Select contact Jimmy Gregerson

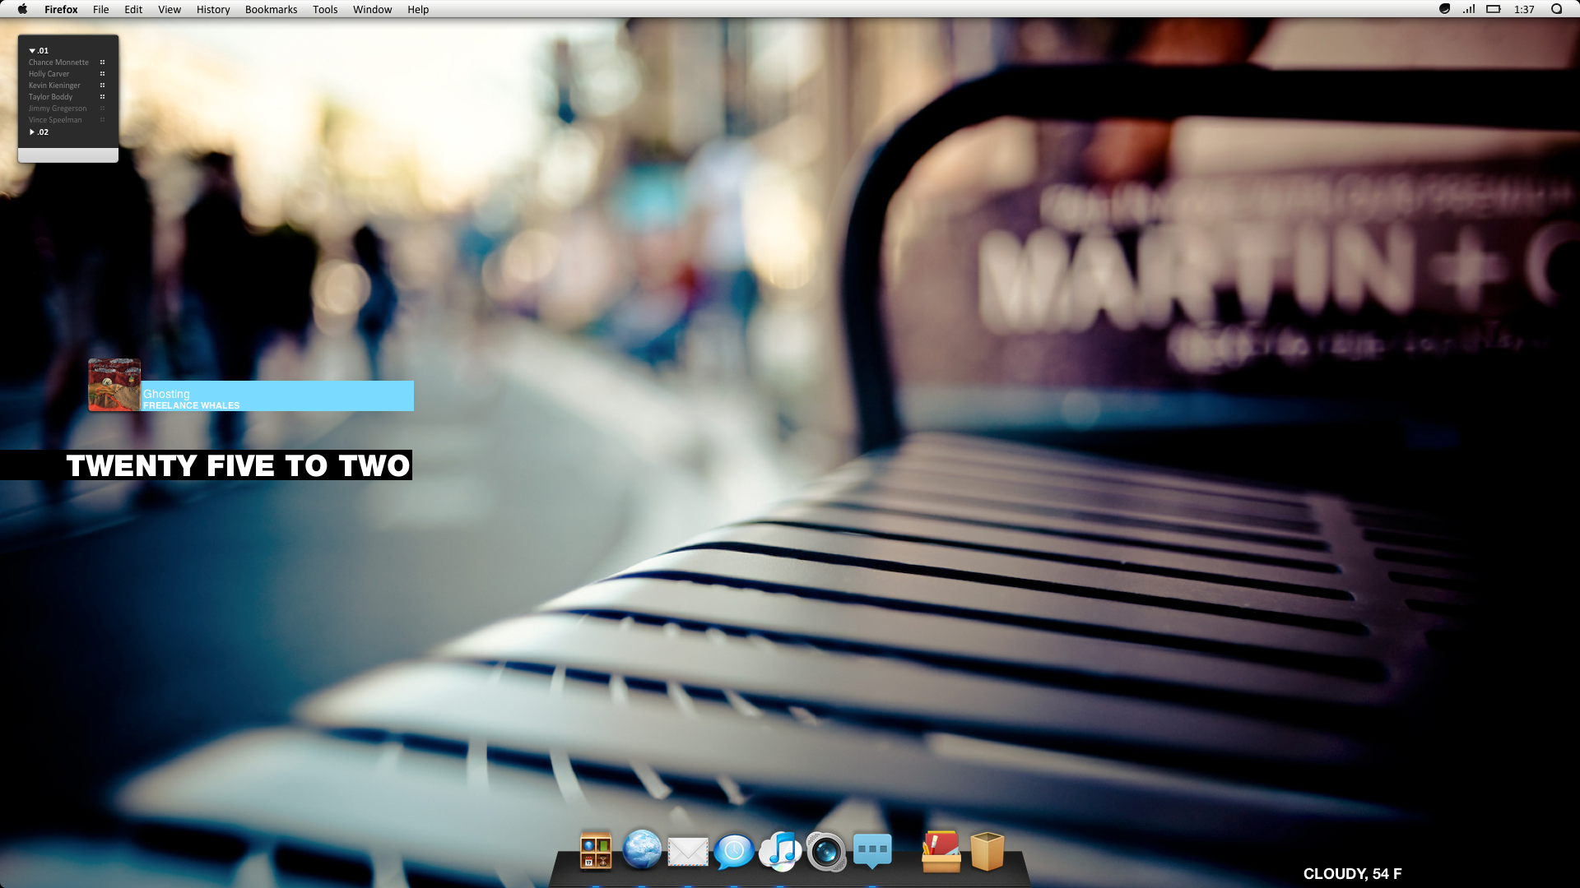[x=58, y=109]
